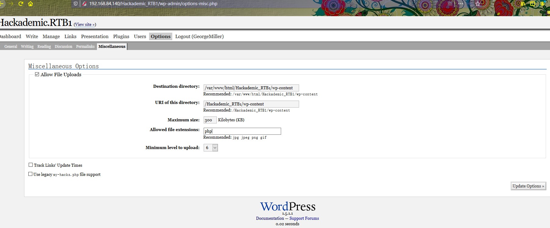Open the Write menu
550x228 pixels.
point(32,36)
